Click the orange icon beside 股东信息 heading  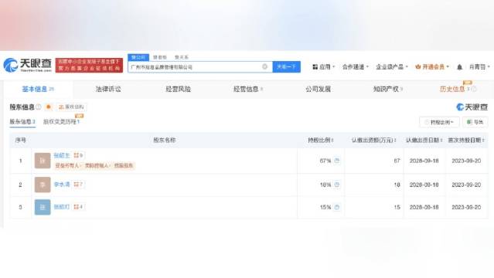pyautogui.click(x=48, y=107)
